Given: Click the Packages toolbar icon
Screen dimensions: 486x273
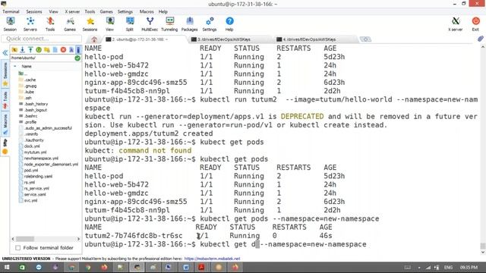Looking at the screenshot, I should (189, 24).
